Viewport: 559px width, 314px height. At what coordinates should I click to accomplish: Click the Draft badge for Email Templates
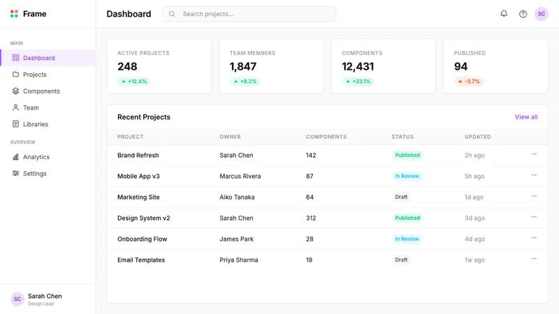coord(401,260)
